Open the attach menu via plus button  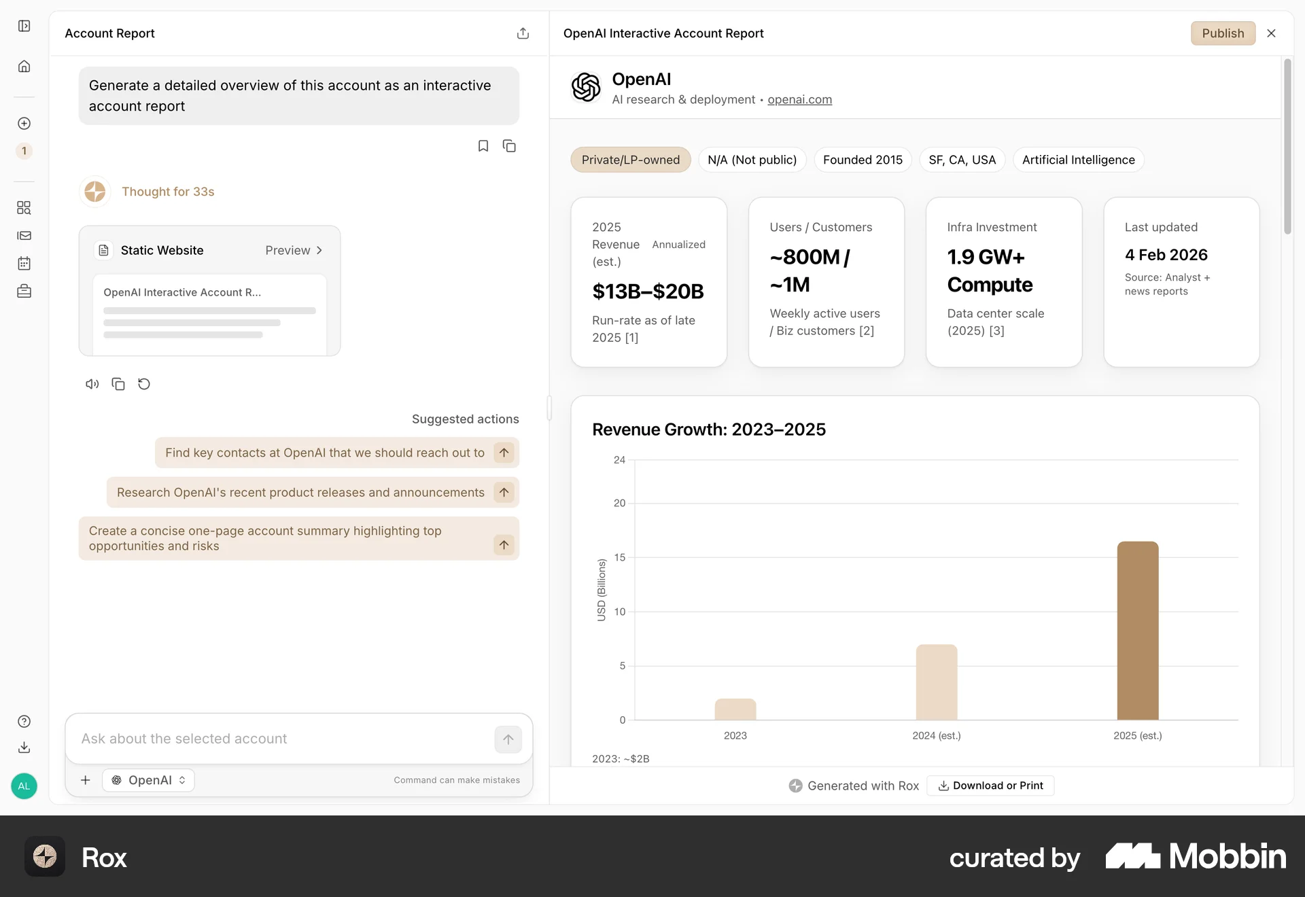[x=85, y=780]
